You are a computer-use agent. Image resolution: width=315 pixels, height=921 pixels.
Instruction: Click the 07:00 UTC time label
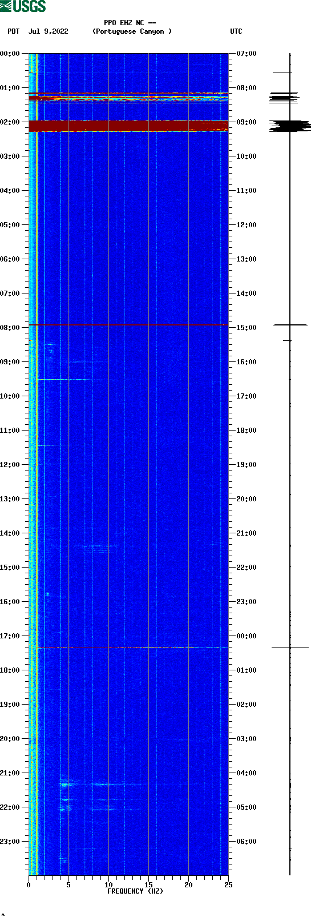point(247,54)
